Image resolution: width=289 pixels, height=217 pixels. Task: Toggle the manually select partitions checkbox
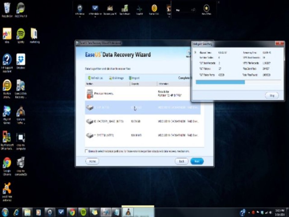pyautogui.click(x=86, y=151)
